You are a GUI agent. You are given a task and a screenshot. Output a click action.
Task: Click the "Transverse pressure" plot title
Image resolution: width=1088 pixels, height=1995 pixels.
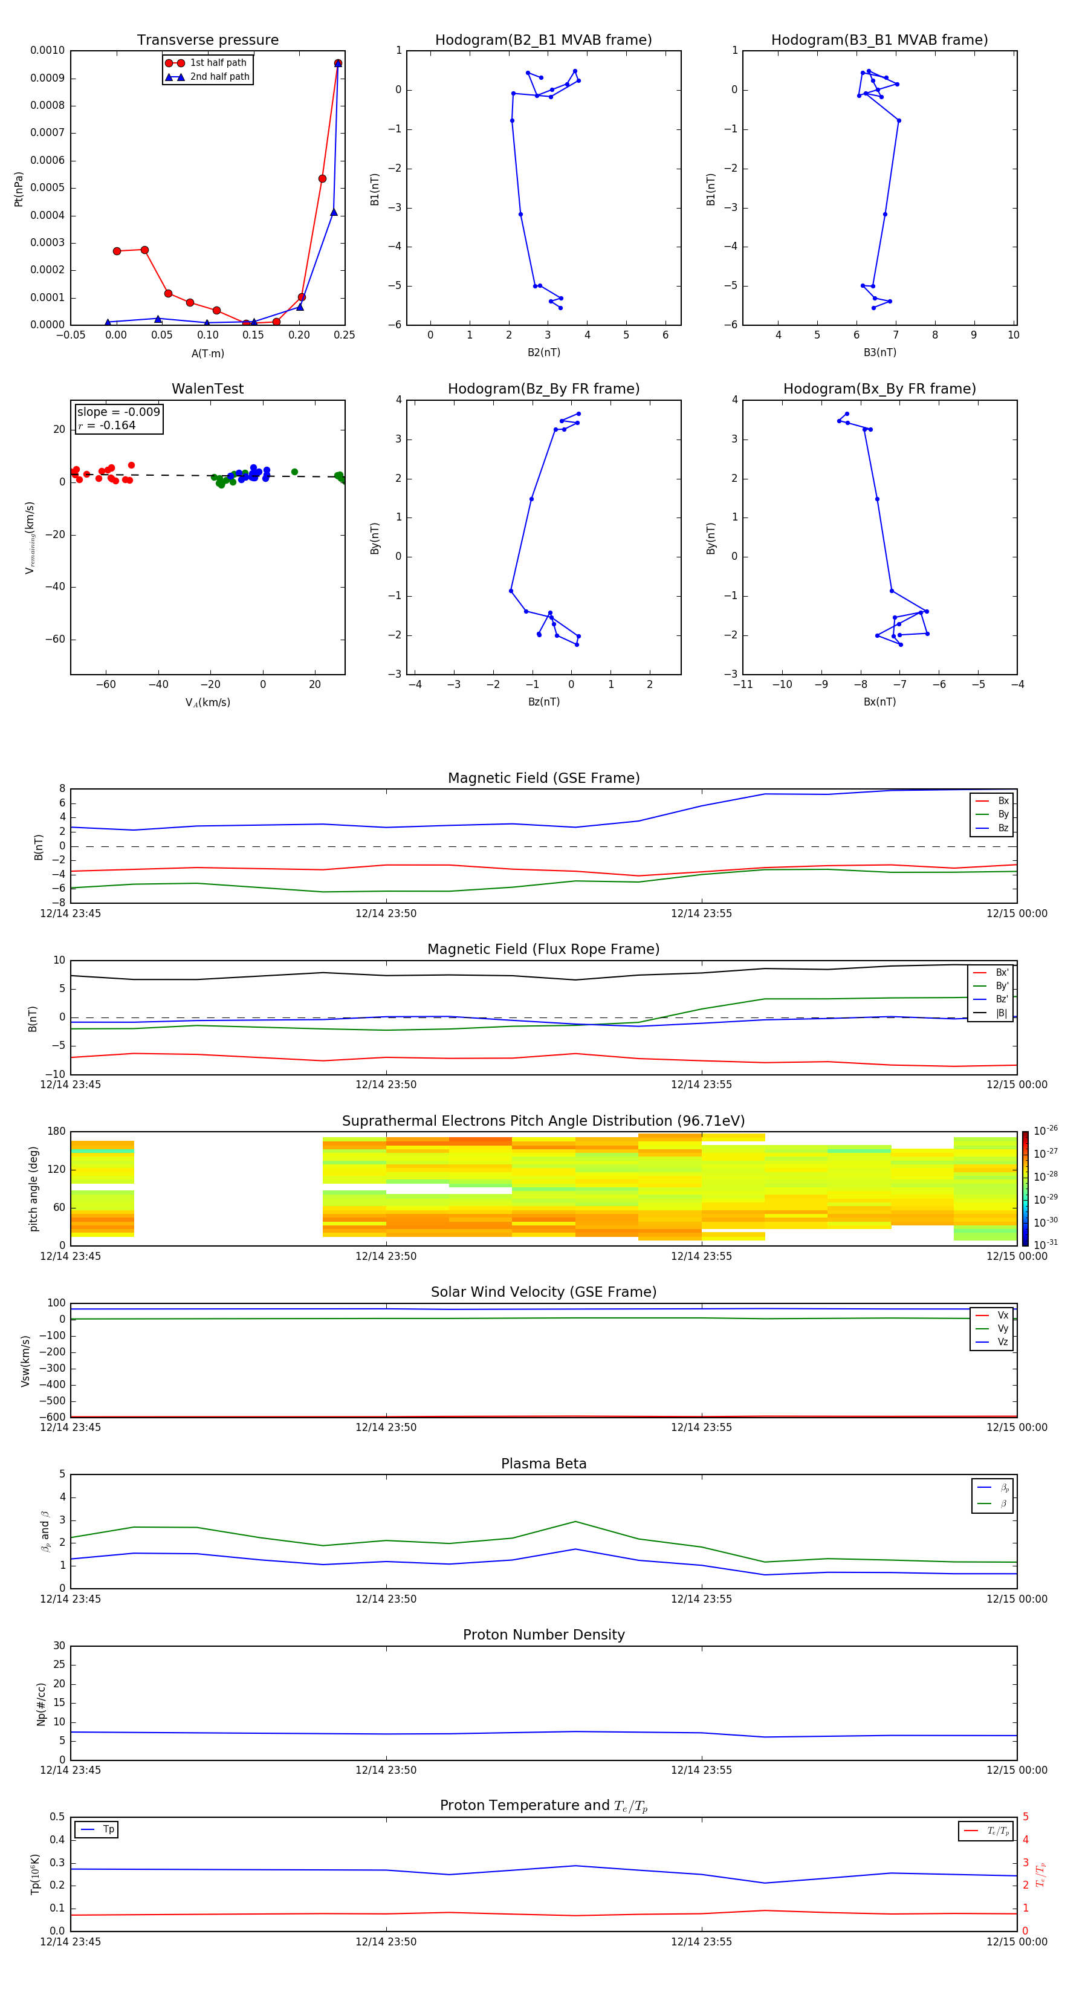[207, 41]
